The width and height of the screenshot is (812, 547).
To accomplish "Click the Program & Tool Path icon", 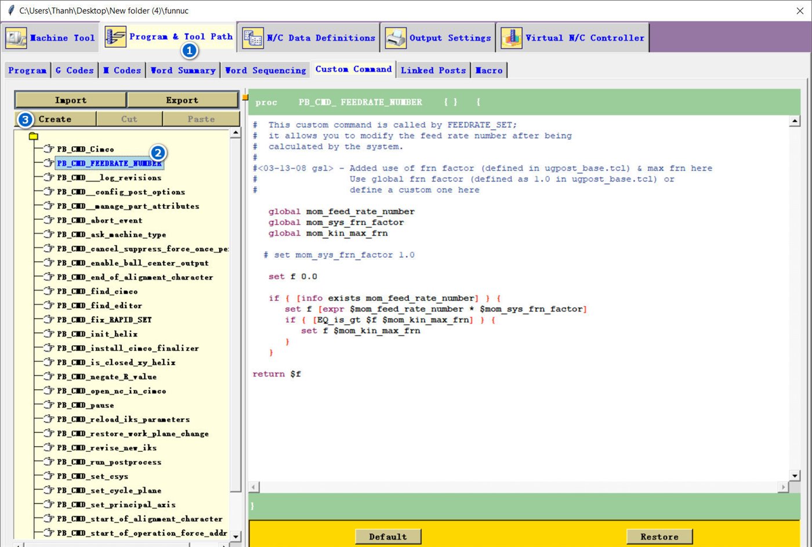I will point(115,37).
